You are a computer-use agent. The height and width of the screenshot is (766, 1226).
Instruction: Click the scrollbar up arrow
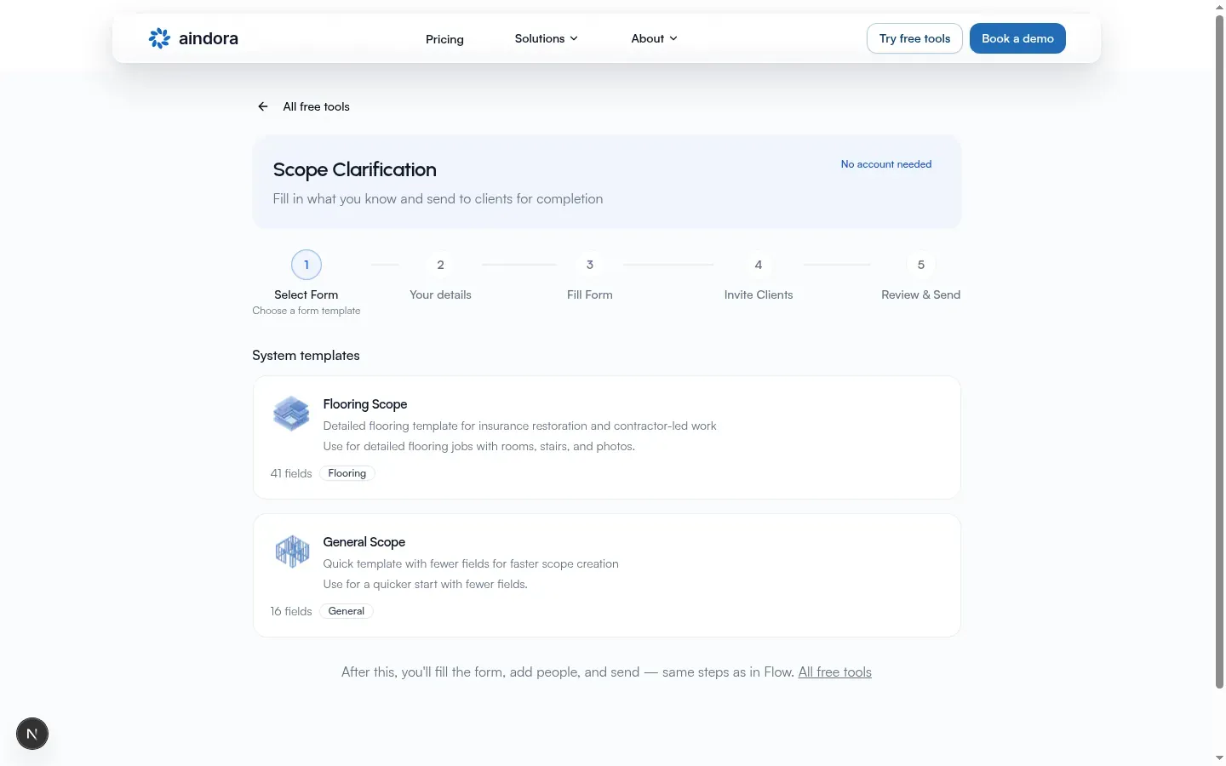[x=1219, y=7]
